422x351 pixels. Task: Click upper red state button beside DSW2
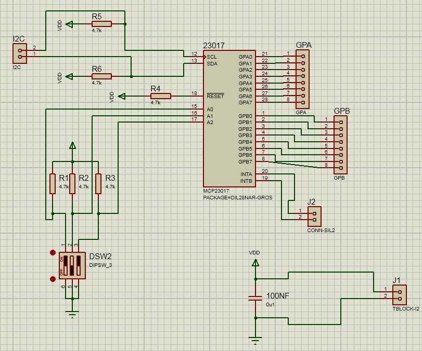click(53, 252)
